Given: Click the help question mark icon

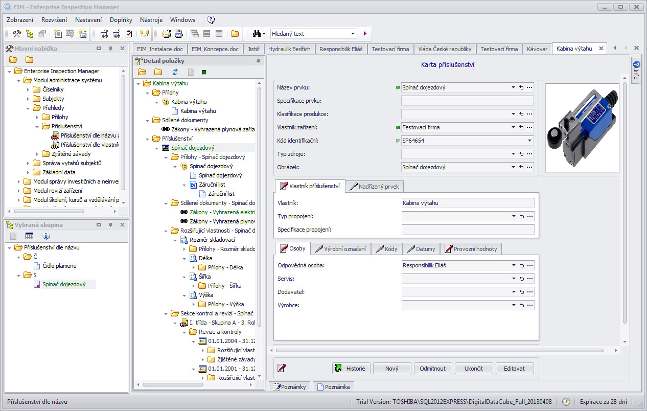Looking at the screenshot, I should click(x=211, y=20).
